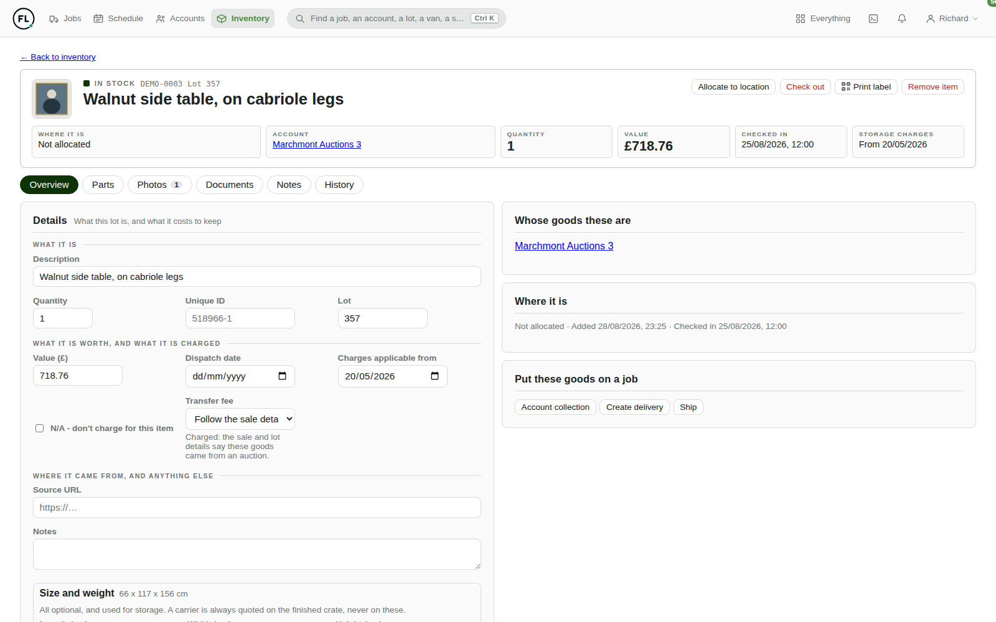The image size is (996, 622).
Task: Open Accounts in the top navigation
Action: tap(180, 19)
